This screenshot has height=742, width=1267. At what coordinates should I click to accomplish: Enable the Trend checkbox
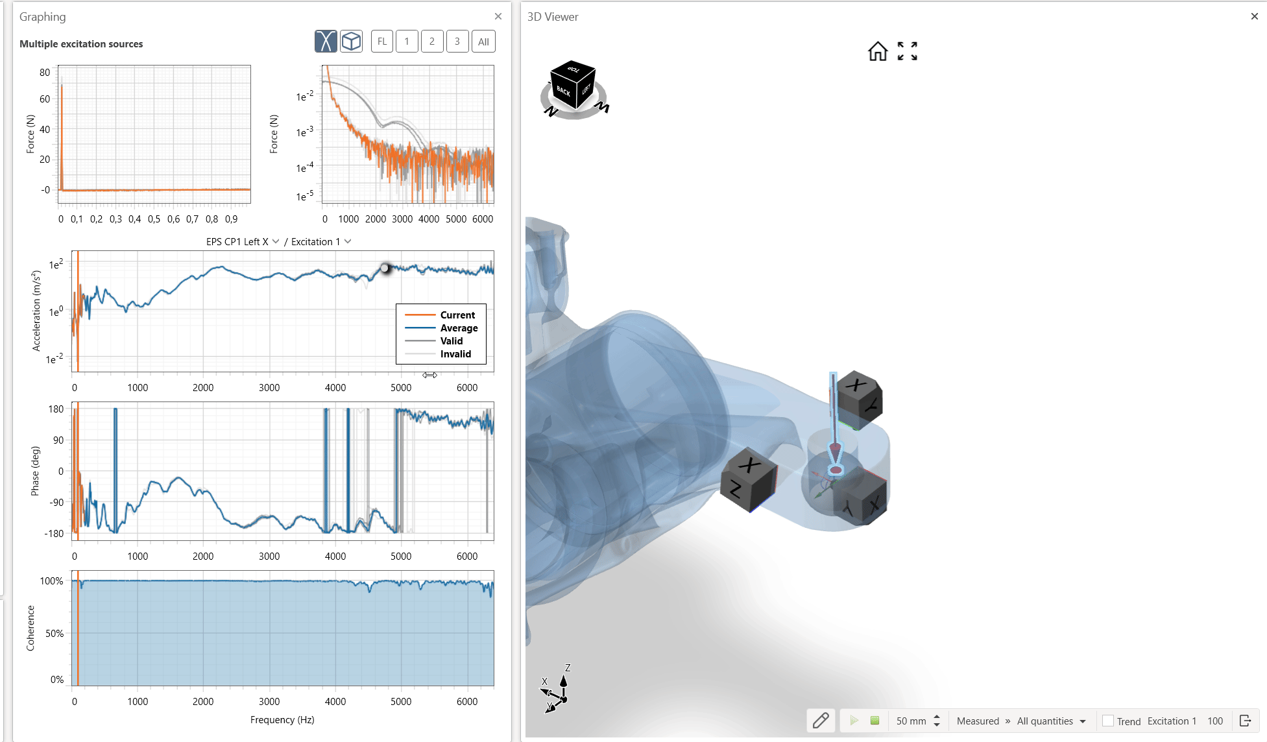pos(1108,721)
